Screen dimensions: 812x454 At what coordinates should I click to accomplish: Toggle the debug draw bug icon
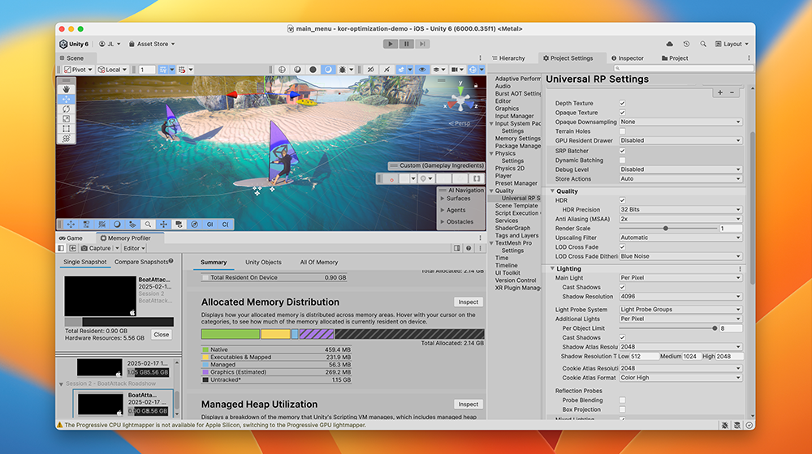tap(343, 69)
